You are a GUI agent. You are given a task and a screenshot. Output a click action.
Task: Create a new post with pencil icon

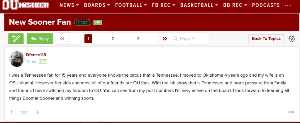point(16,39)
